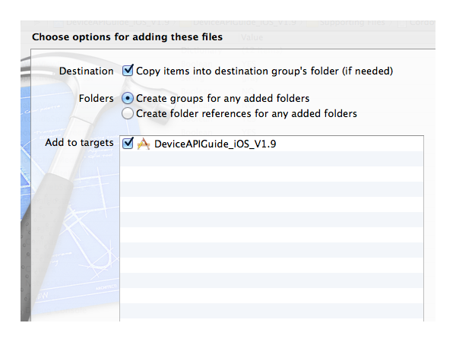456x342 pixels.
Task: Toggle the Copy items into destination checkbox
Action: pos(128,71)
